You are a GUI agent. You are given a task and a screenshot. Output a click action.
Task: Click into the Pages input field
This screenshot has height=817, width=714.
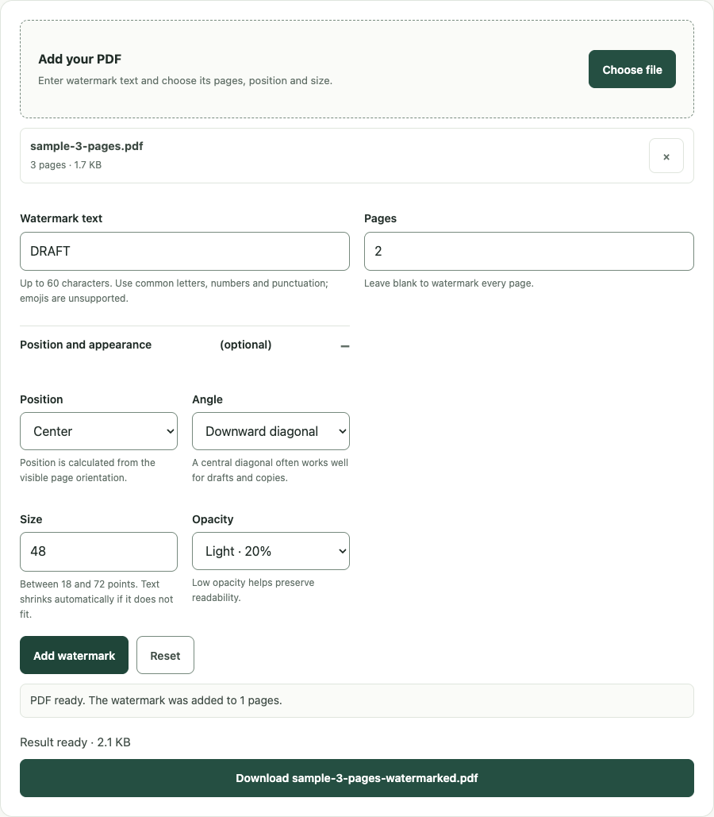[529, 251]
